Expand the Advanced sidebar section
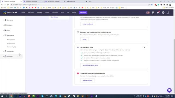175x98 pixels. click(3, 51)
